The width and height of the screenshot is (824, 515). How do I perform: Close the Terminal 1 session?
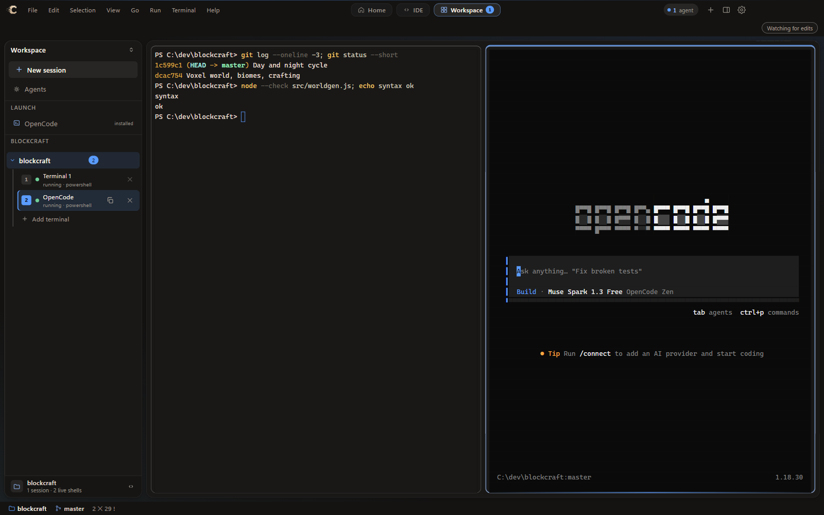click(x=130, y=179)
